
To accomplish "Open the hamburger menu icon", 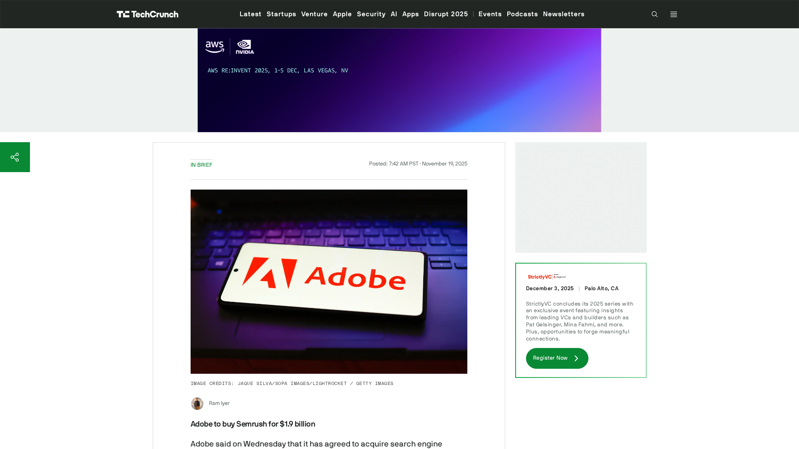I will (x=674, y=14).
